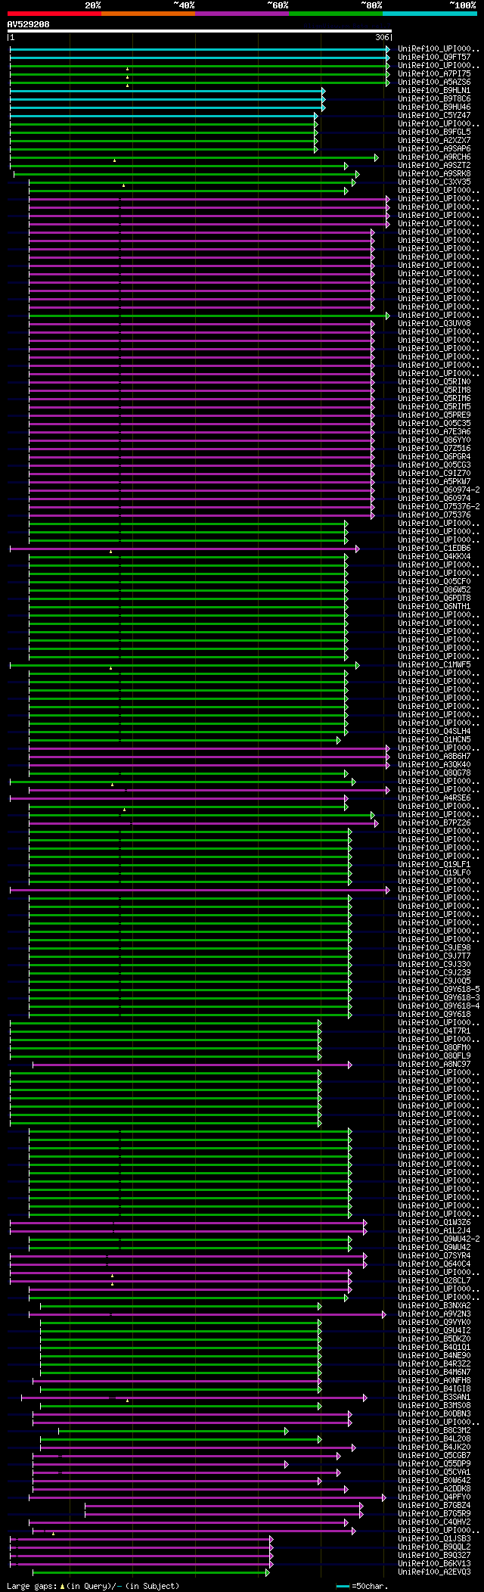Select label UniRef100_A4RSE6
This screenshot has height=1592, width=484.
click(x=434, y=798)
